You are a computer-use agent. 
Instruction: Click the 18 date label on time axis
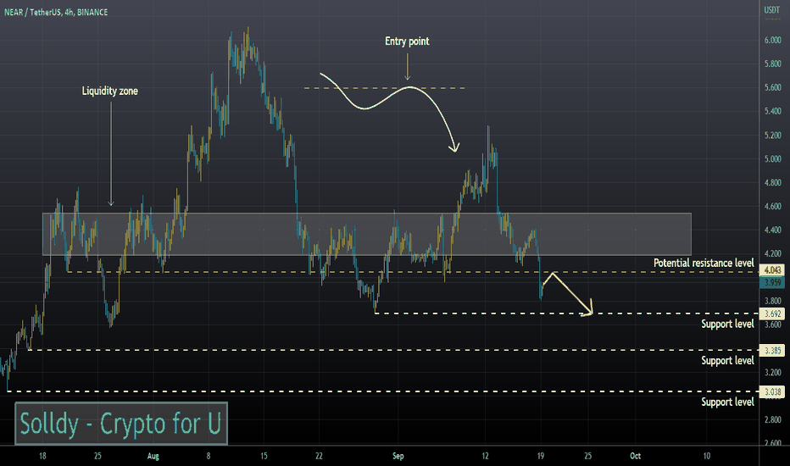coord(43,457)
